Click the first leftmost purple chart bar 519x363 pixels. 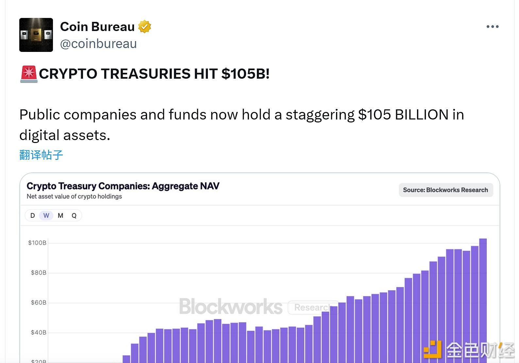pos(126,359)
